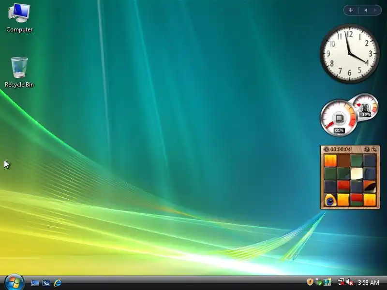Click the muted volume speaker icon

(x=350, y=282)
